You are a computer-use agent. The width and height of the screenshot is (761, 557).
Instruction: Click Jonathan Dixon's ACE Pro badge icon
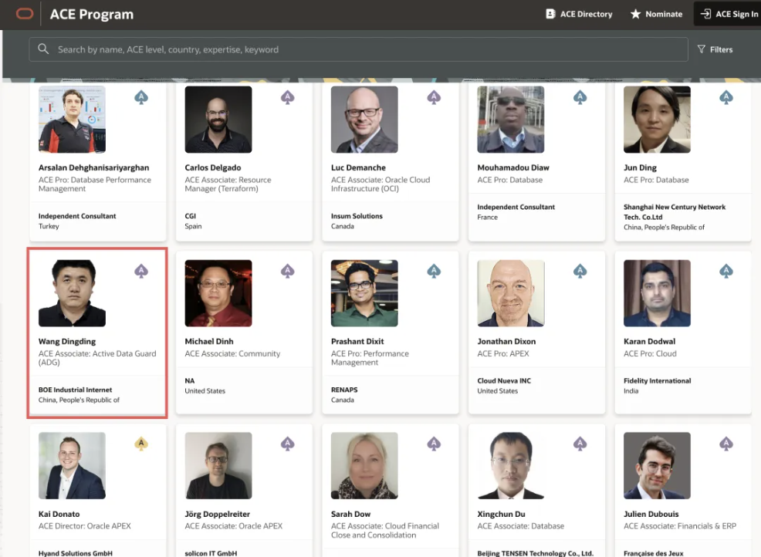(x=580, y=271)
